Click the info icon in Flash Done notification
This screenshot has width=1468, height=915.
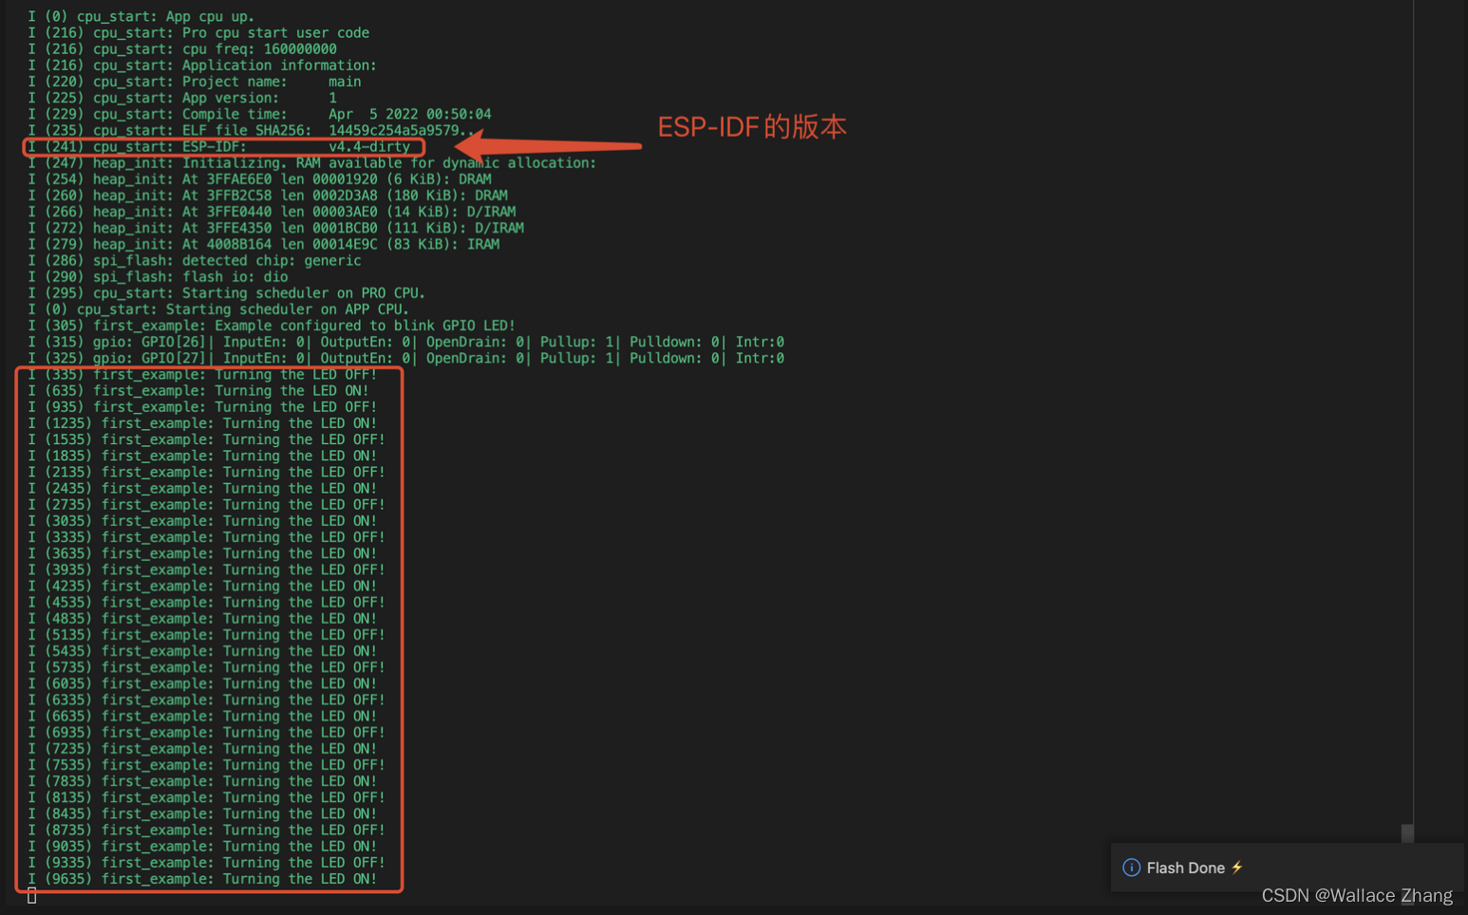pos(1131,868)
